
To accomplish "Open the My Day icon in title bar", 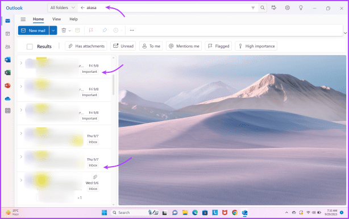I will click(x=274, y=8).
